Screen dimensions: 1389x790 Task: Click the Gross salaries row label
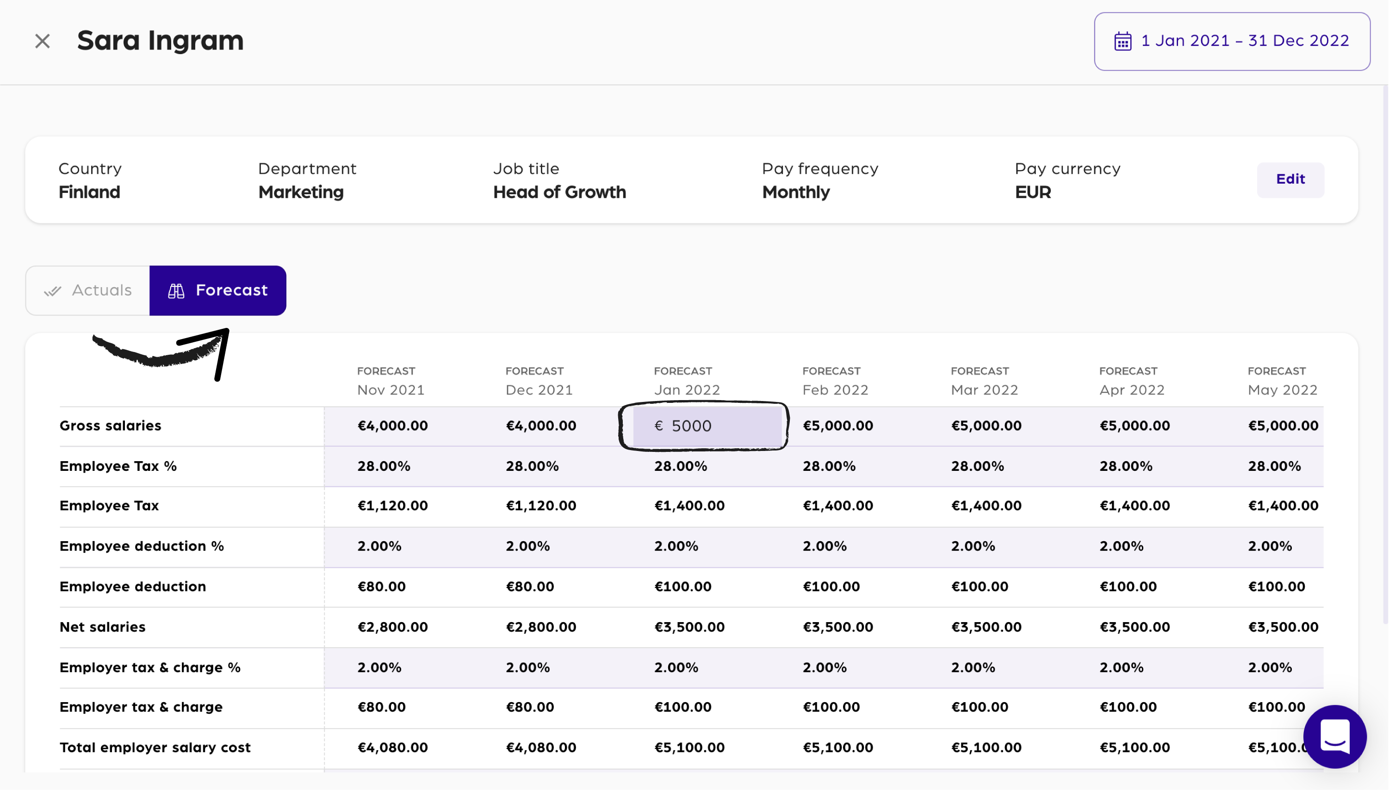click(110, 426)
